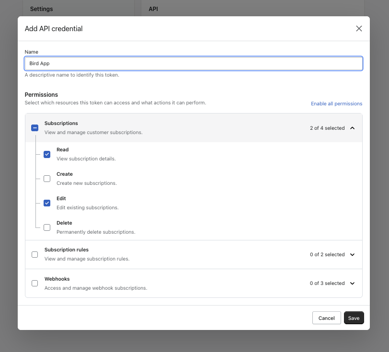This screenshot has width=389, height=352.
Task: Check the Webhooks checkbox
Action: click(34, 284)
